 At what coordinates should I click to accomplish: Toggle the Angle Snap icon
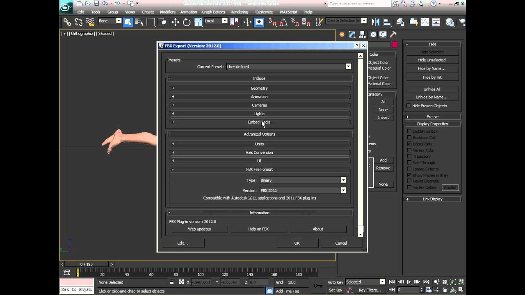(283, 22)
